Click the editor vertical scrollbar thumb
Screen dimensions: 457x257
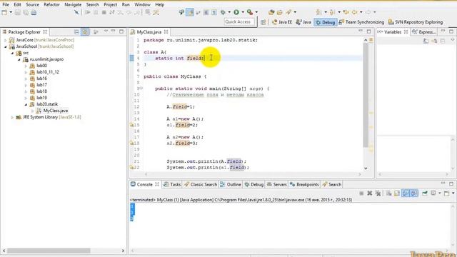(x=366, y=95)
